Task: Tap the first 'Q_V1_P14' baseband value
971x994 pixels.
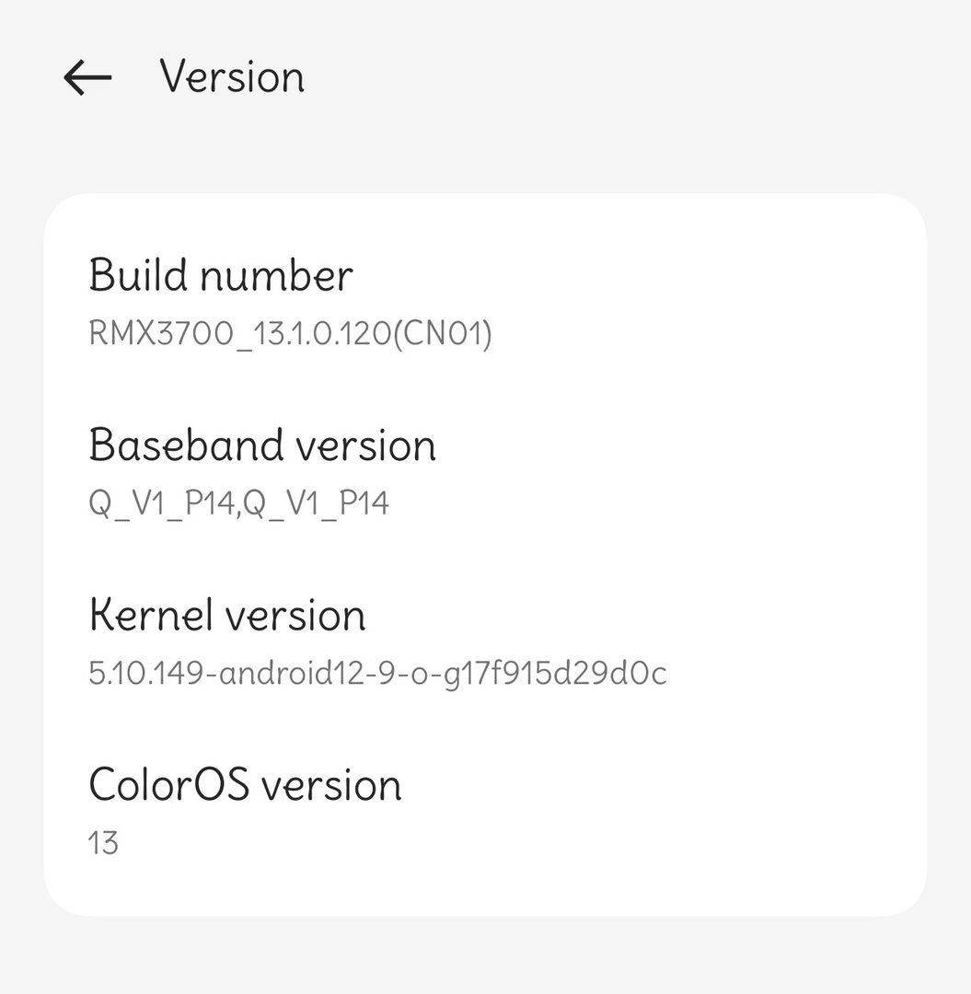Action: 160,503
